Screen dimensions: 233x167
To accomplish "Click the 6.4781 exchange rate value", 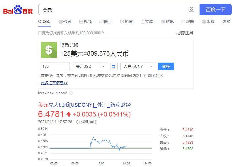I will (51, 114).
